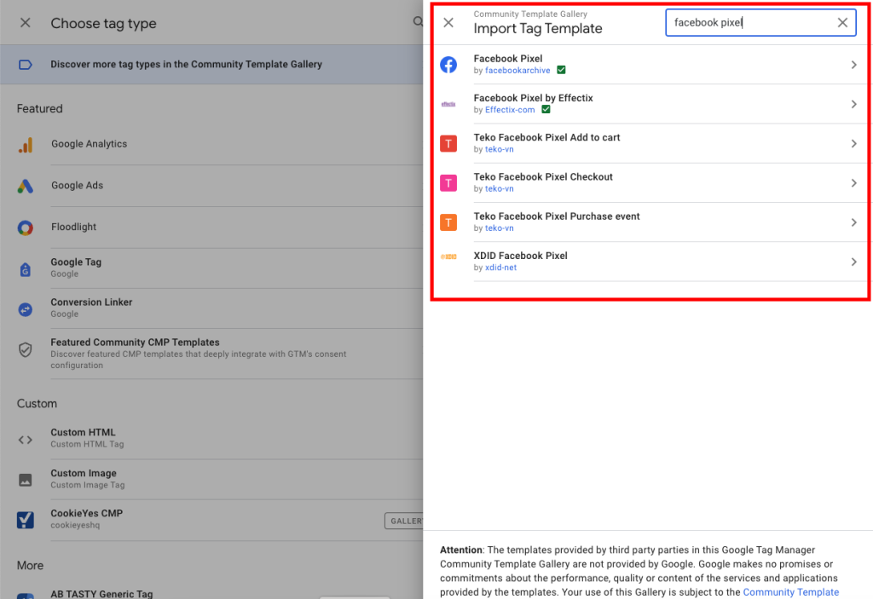873x599 pixels.
Task: Open the facebookarchive author link
Action: pyautogui.click(x=517, y=70)
